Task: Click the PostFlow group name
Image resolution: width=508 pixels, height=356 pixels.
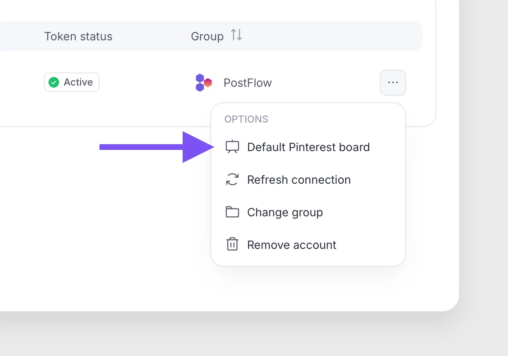Action: (247, 83)
